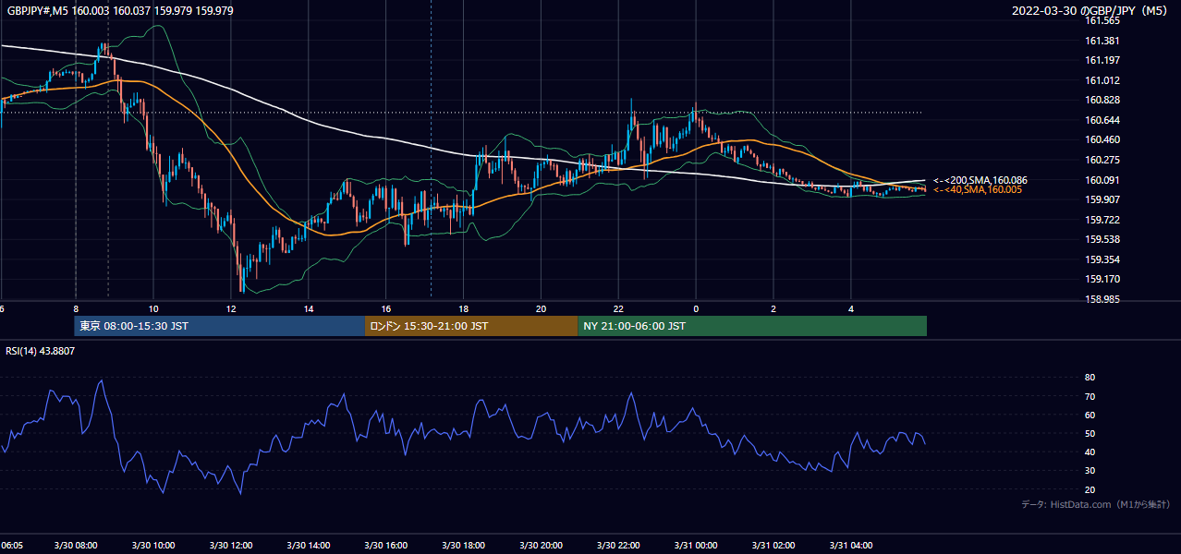Click the 3/31 00:00 time axis label
The image size is (1181, 554).
point(697,545)
